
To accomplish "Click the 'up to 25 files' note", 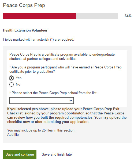I will (41, 130).
